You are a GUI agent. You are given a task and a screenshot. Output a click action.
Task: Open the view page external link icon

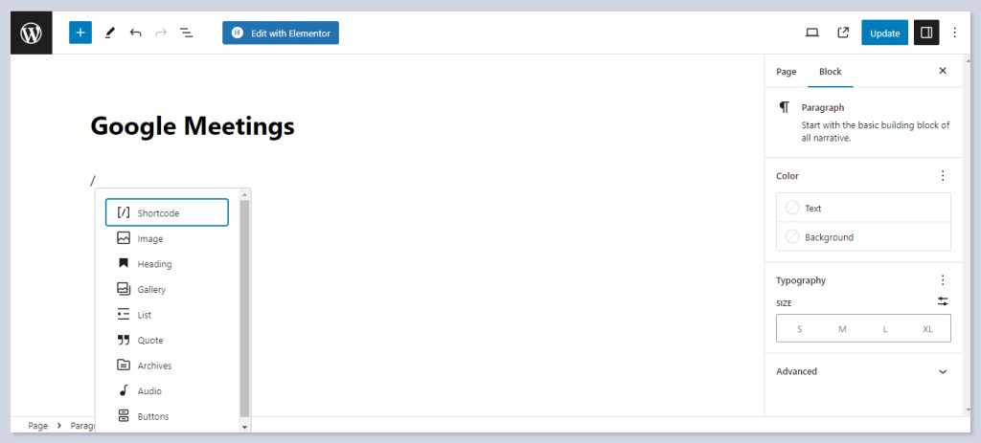click(x=843, y=33)
